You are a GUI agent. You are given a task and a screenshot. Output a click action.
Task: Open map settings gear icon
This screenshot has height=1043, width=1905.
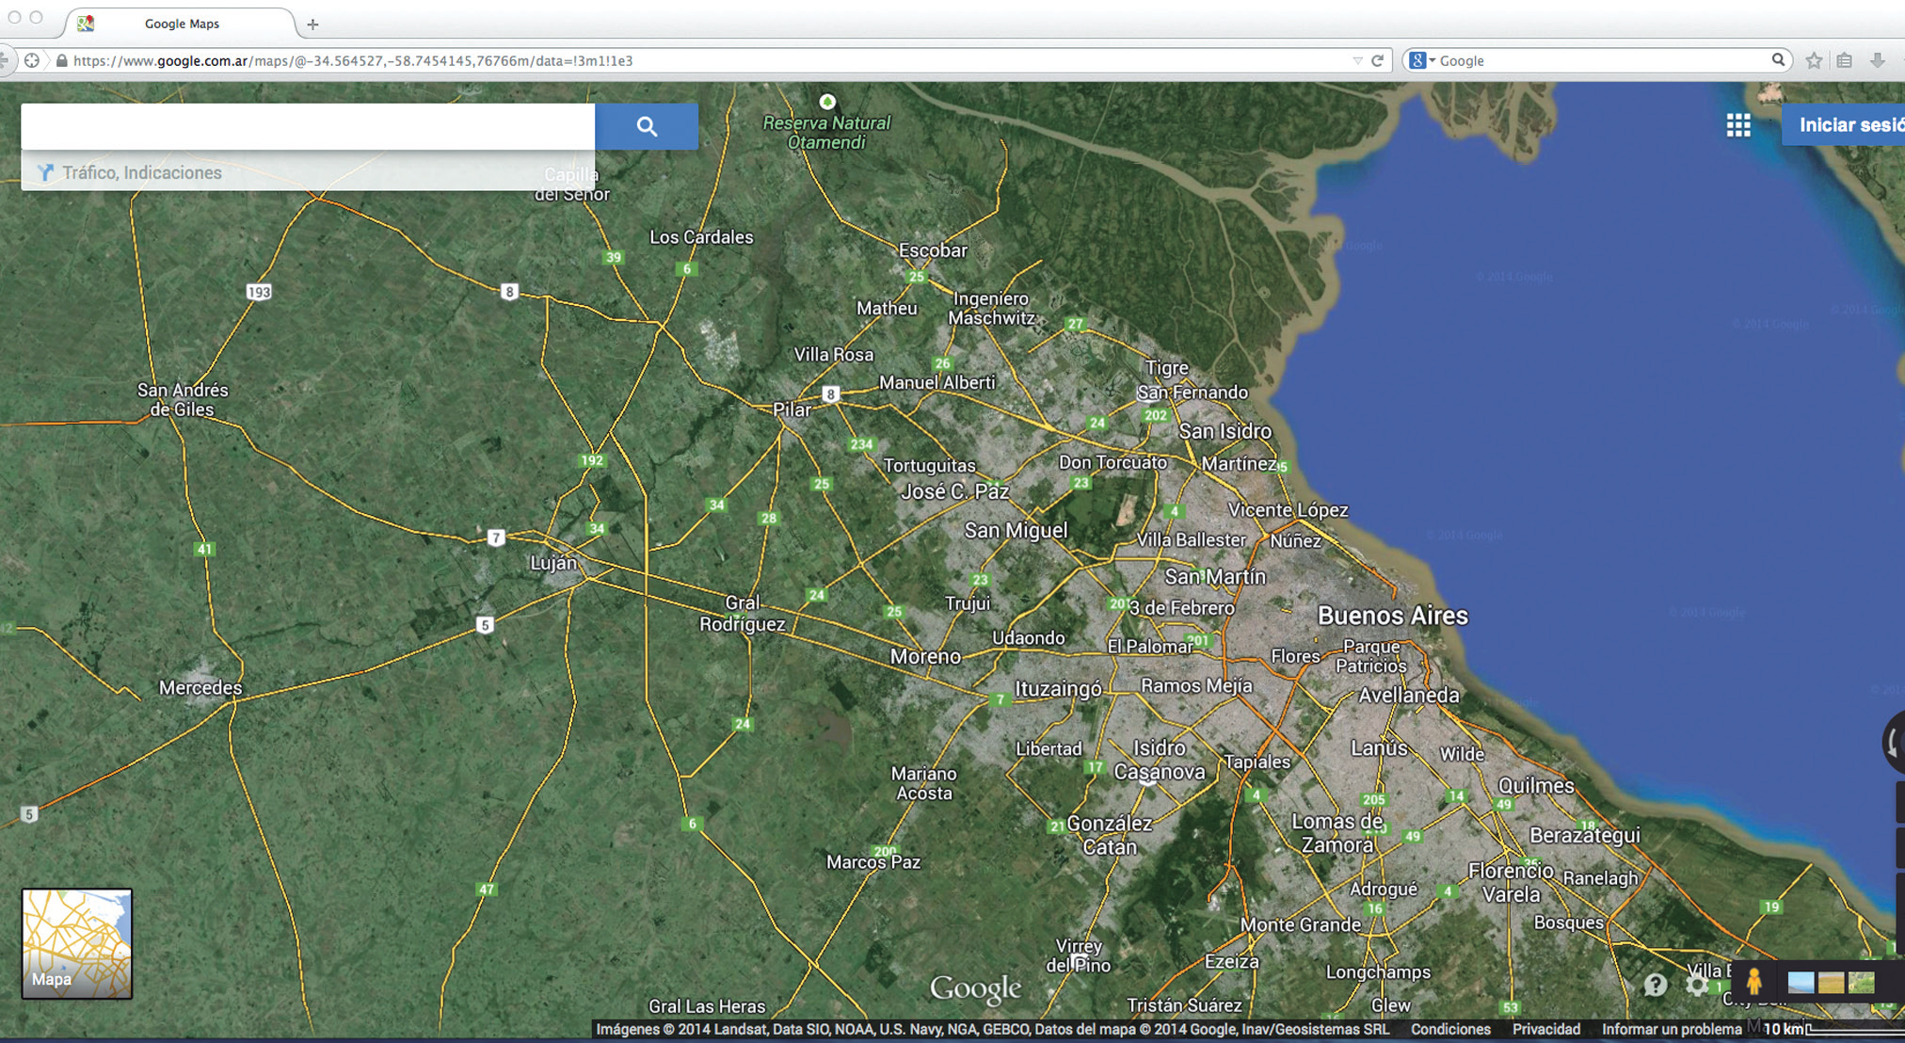click(x=1697, y=985)
